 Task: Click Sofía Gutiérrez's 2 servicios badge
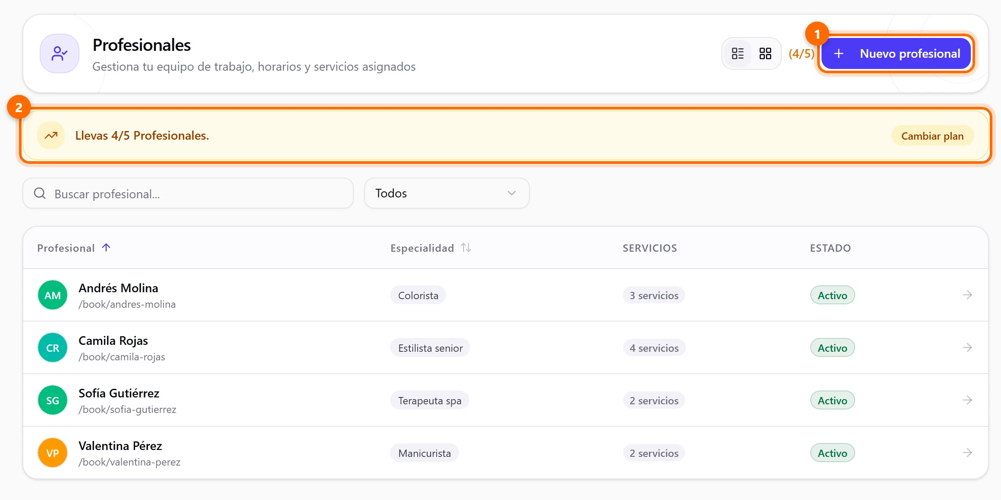[x=654, y=400]
